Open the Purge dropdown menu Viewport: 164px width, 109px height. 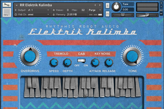(x=95, y=10)
